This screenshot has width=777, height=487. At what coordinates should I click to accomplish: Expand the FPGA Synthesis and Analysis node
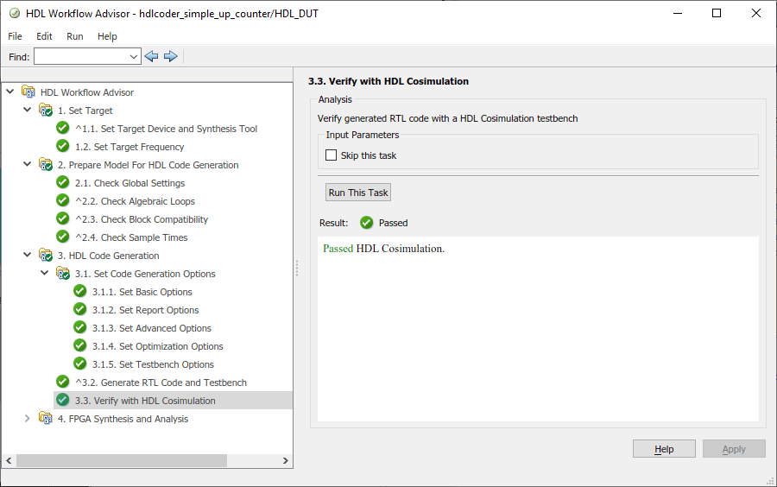click(27, 419)
